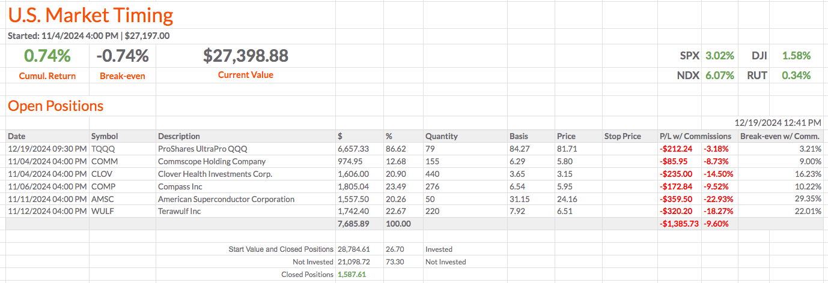Click the SPX 3.02% index value

(x=719, y=56)
